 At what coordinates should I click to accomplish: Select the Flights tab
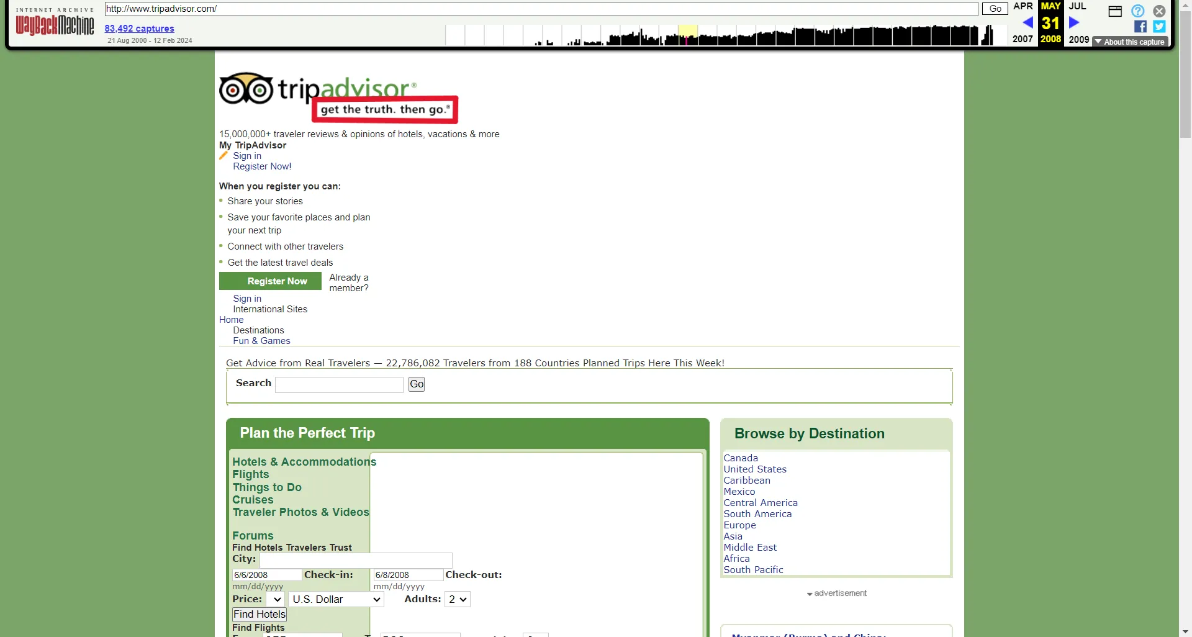[x=251, y=474]
